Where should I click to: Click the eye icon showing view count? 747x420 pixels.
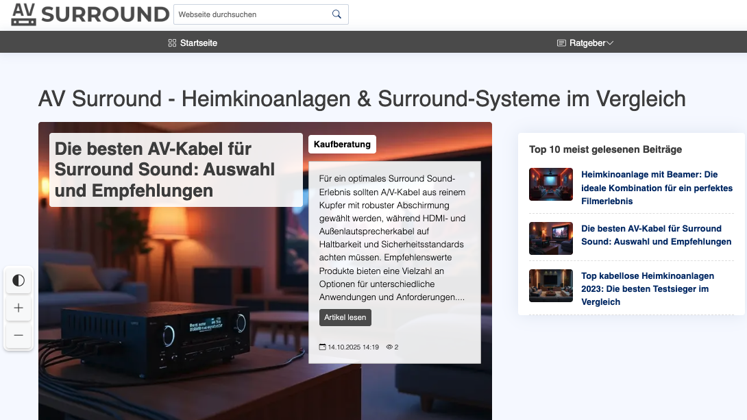pos(388,347)
